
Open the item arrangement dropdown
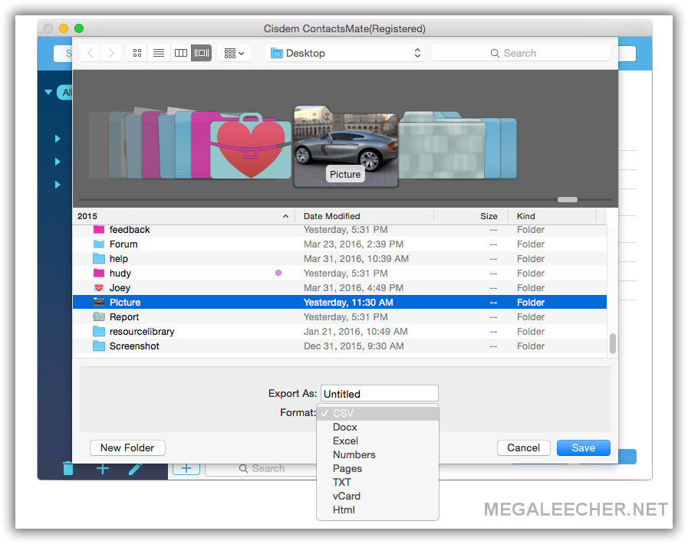(234, 53)
